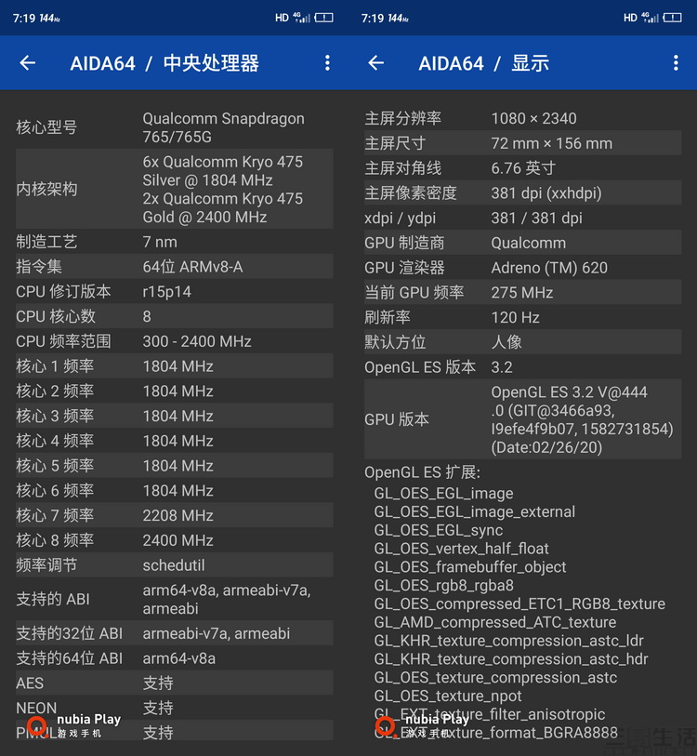
Task: Select the 核心 6 频率 row
Action: (x=175, y=490)
